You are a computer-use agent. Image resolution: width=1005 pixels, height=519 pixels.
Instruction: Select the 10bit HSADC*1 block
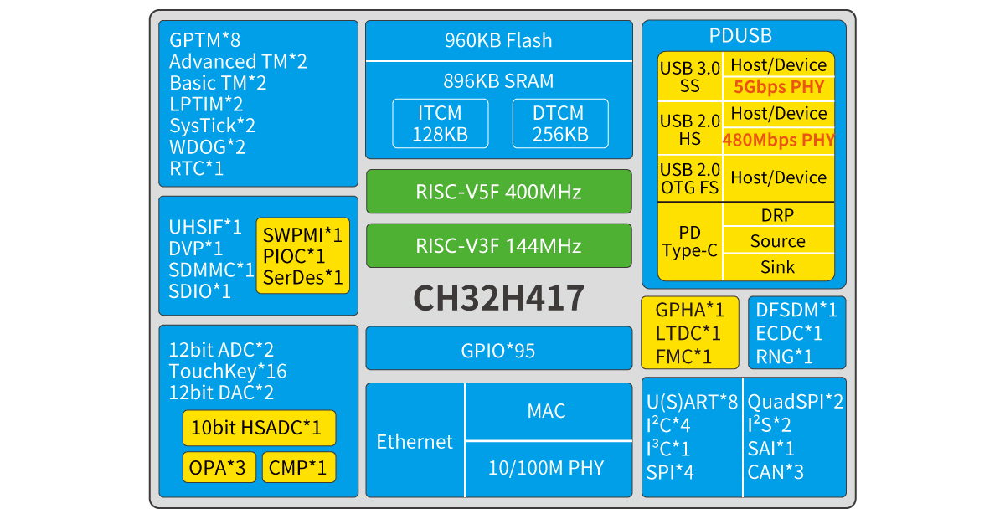(x=258, y=428)
